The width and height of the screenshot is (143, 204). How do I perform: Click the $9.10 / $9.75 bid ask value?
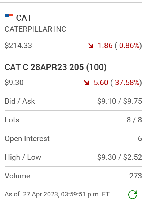click(120, 101)
